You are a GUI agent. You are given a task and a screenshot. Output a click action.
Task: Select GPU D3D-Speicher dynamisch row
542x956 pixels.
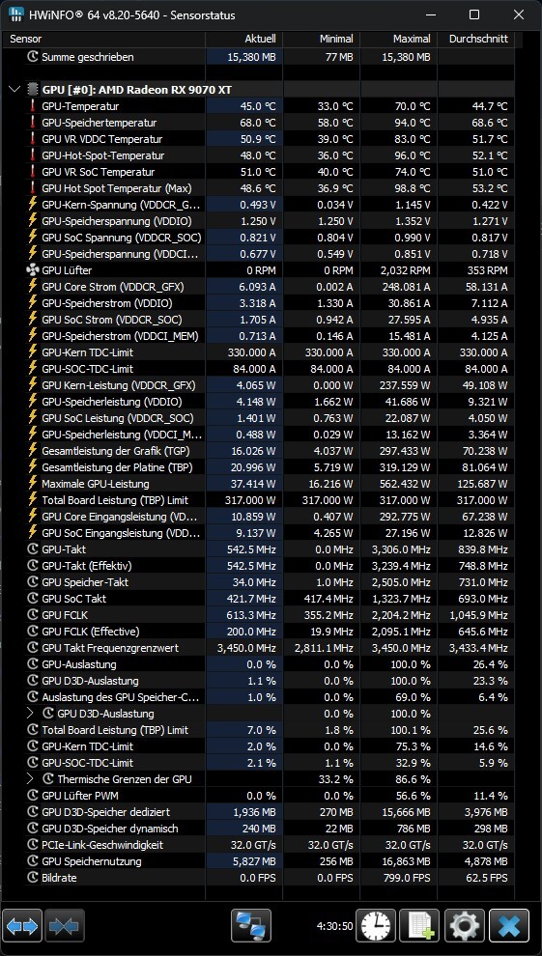click(x=258, y=829)
